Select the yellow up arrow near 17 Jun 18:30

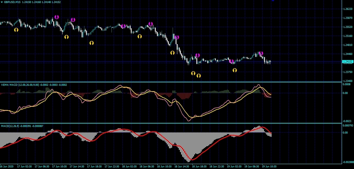(92, 43)
